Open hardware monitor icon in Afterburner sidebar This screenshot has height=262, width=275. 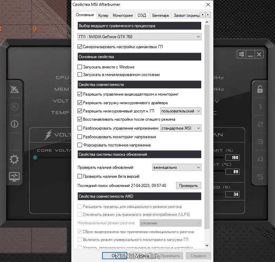(14, 177)
